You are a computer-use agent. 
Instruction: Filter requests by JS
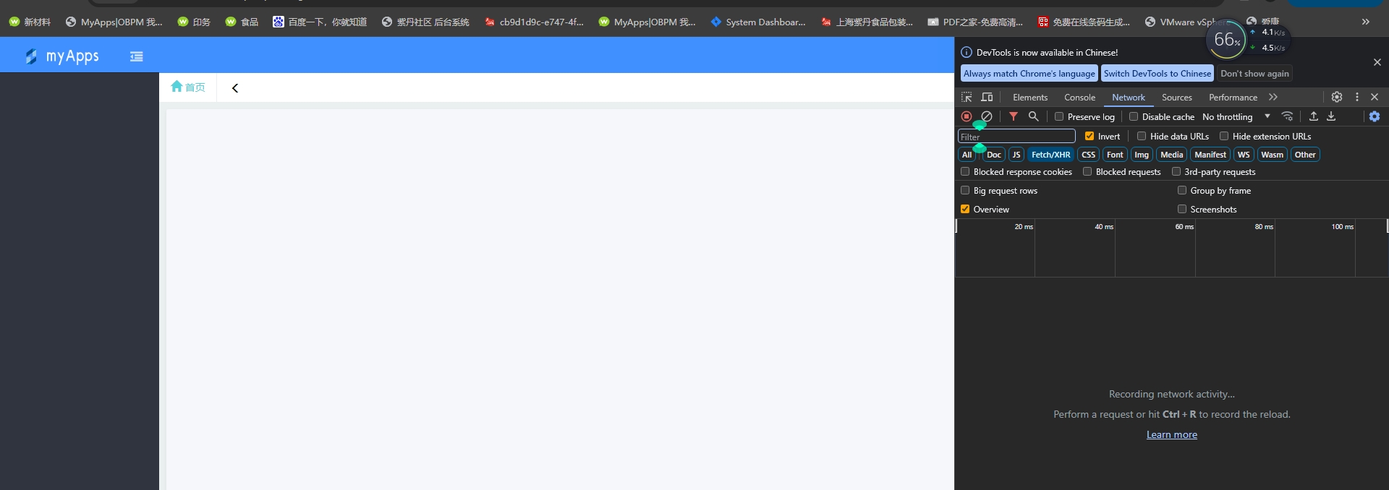click(x=1016, y=155)
